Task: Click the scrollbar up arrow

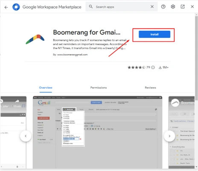Action: [x=196, y=14]
